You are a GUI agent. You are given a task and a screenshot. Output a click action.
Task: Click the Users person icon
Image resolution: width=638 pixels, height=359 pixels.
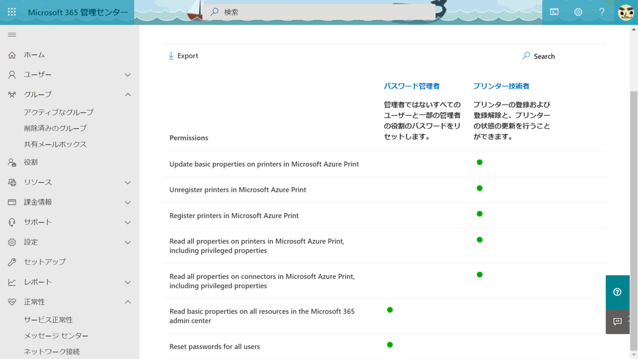coord(12,75)
